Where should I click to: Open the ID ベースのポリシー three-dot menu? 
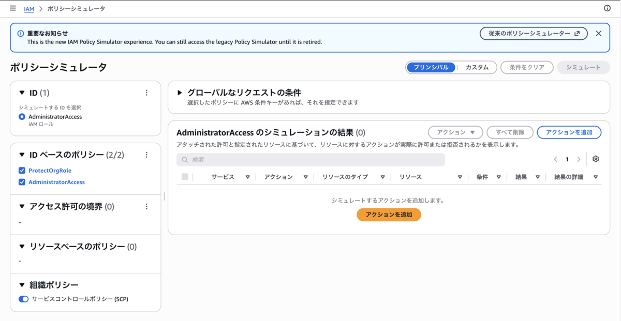pyautogui.click(x=146, y=155)
